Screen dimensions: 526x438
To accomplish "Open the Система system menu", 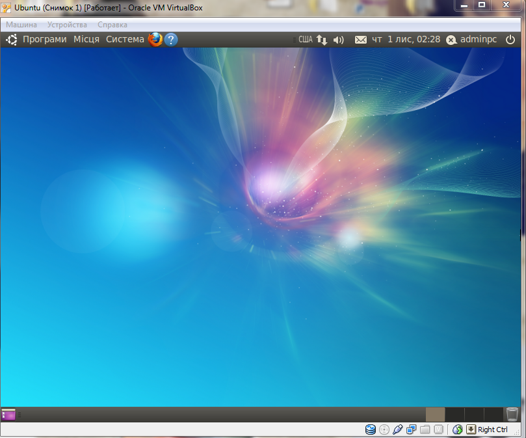I will coord(125,39).
